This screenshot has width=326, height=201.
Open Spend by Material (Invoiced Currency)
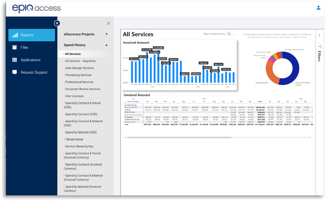[82, 189]
